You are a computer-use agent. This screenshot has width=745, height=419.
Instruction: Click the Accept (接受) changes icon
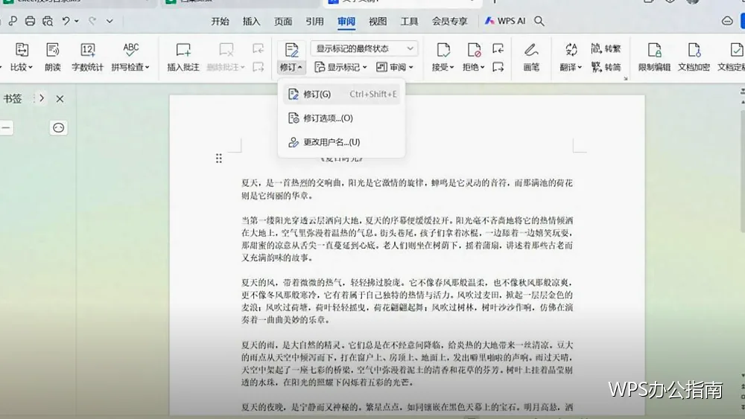point(443,50)
